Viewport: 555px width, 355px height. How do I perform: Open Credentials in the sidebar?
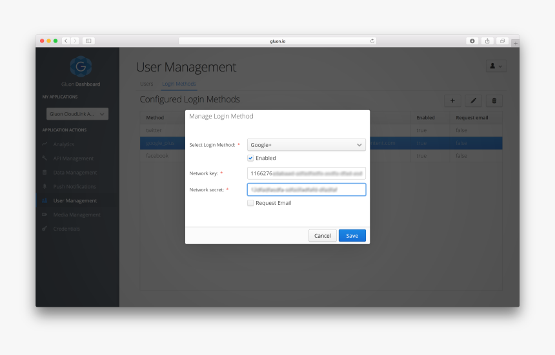tap(66, 229)
